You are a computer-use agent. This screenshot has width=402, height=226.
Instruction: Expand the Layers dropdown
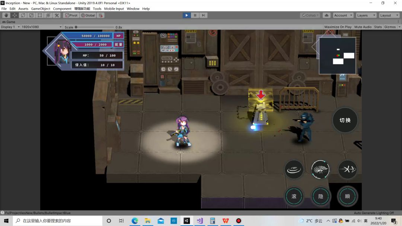point(365,15)
